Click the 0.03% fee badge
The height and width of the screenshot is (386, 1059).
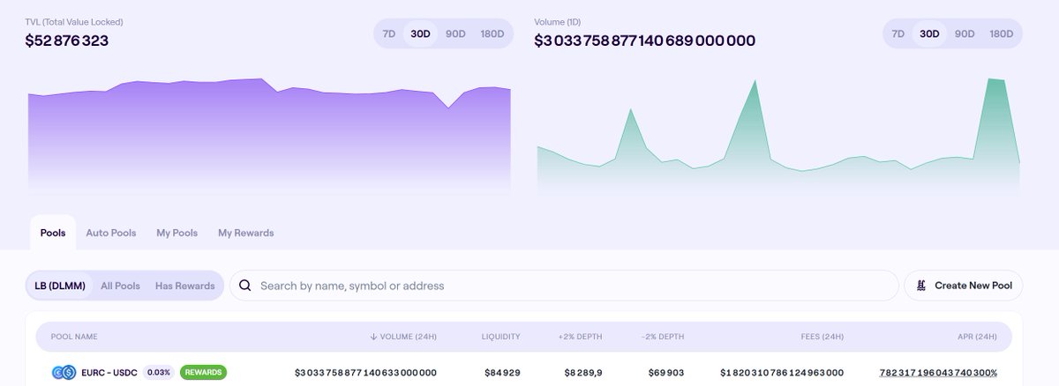[x=158, y=372]
